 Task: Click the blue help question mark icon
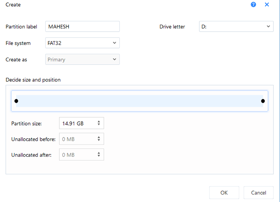(x=253, y=5)
